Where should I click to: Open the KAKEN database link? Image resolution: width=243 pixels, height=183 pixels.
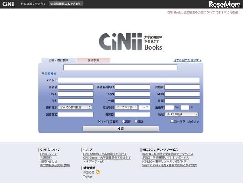(x=168, y=154)
